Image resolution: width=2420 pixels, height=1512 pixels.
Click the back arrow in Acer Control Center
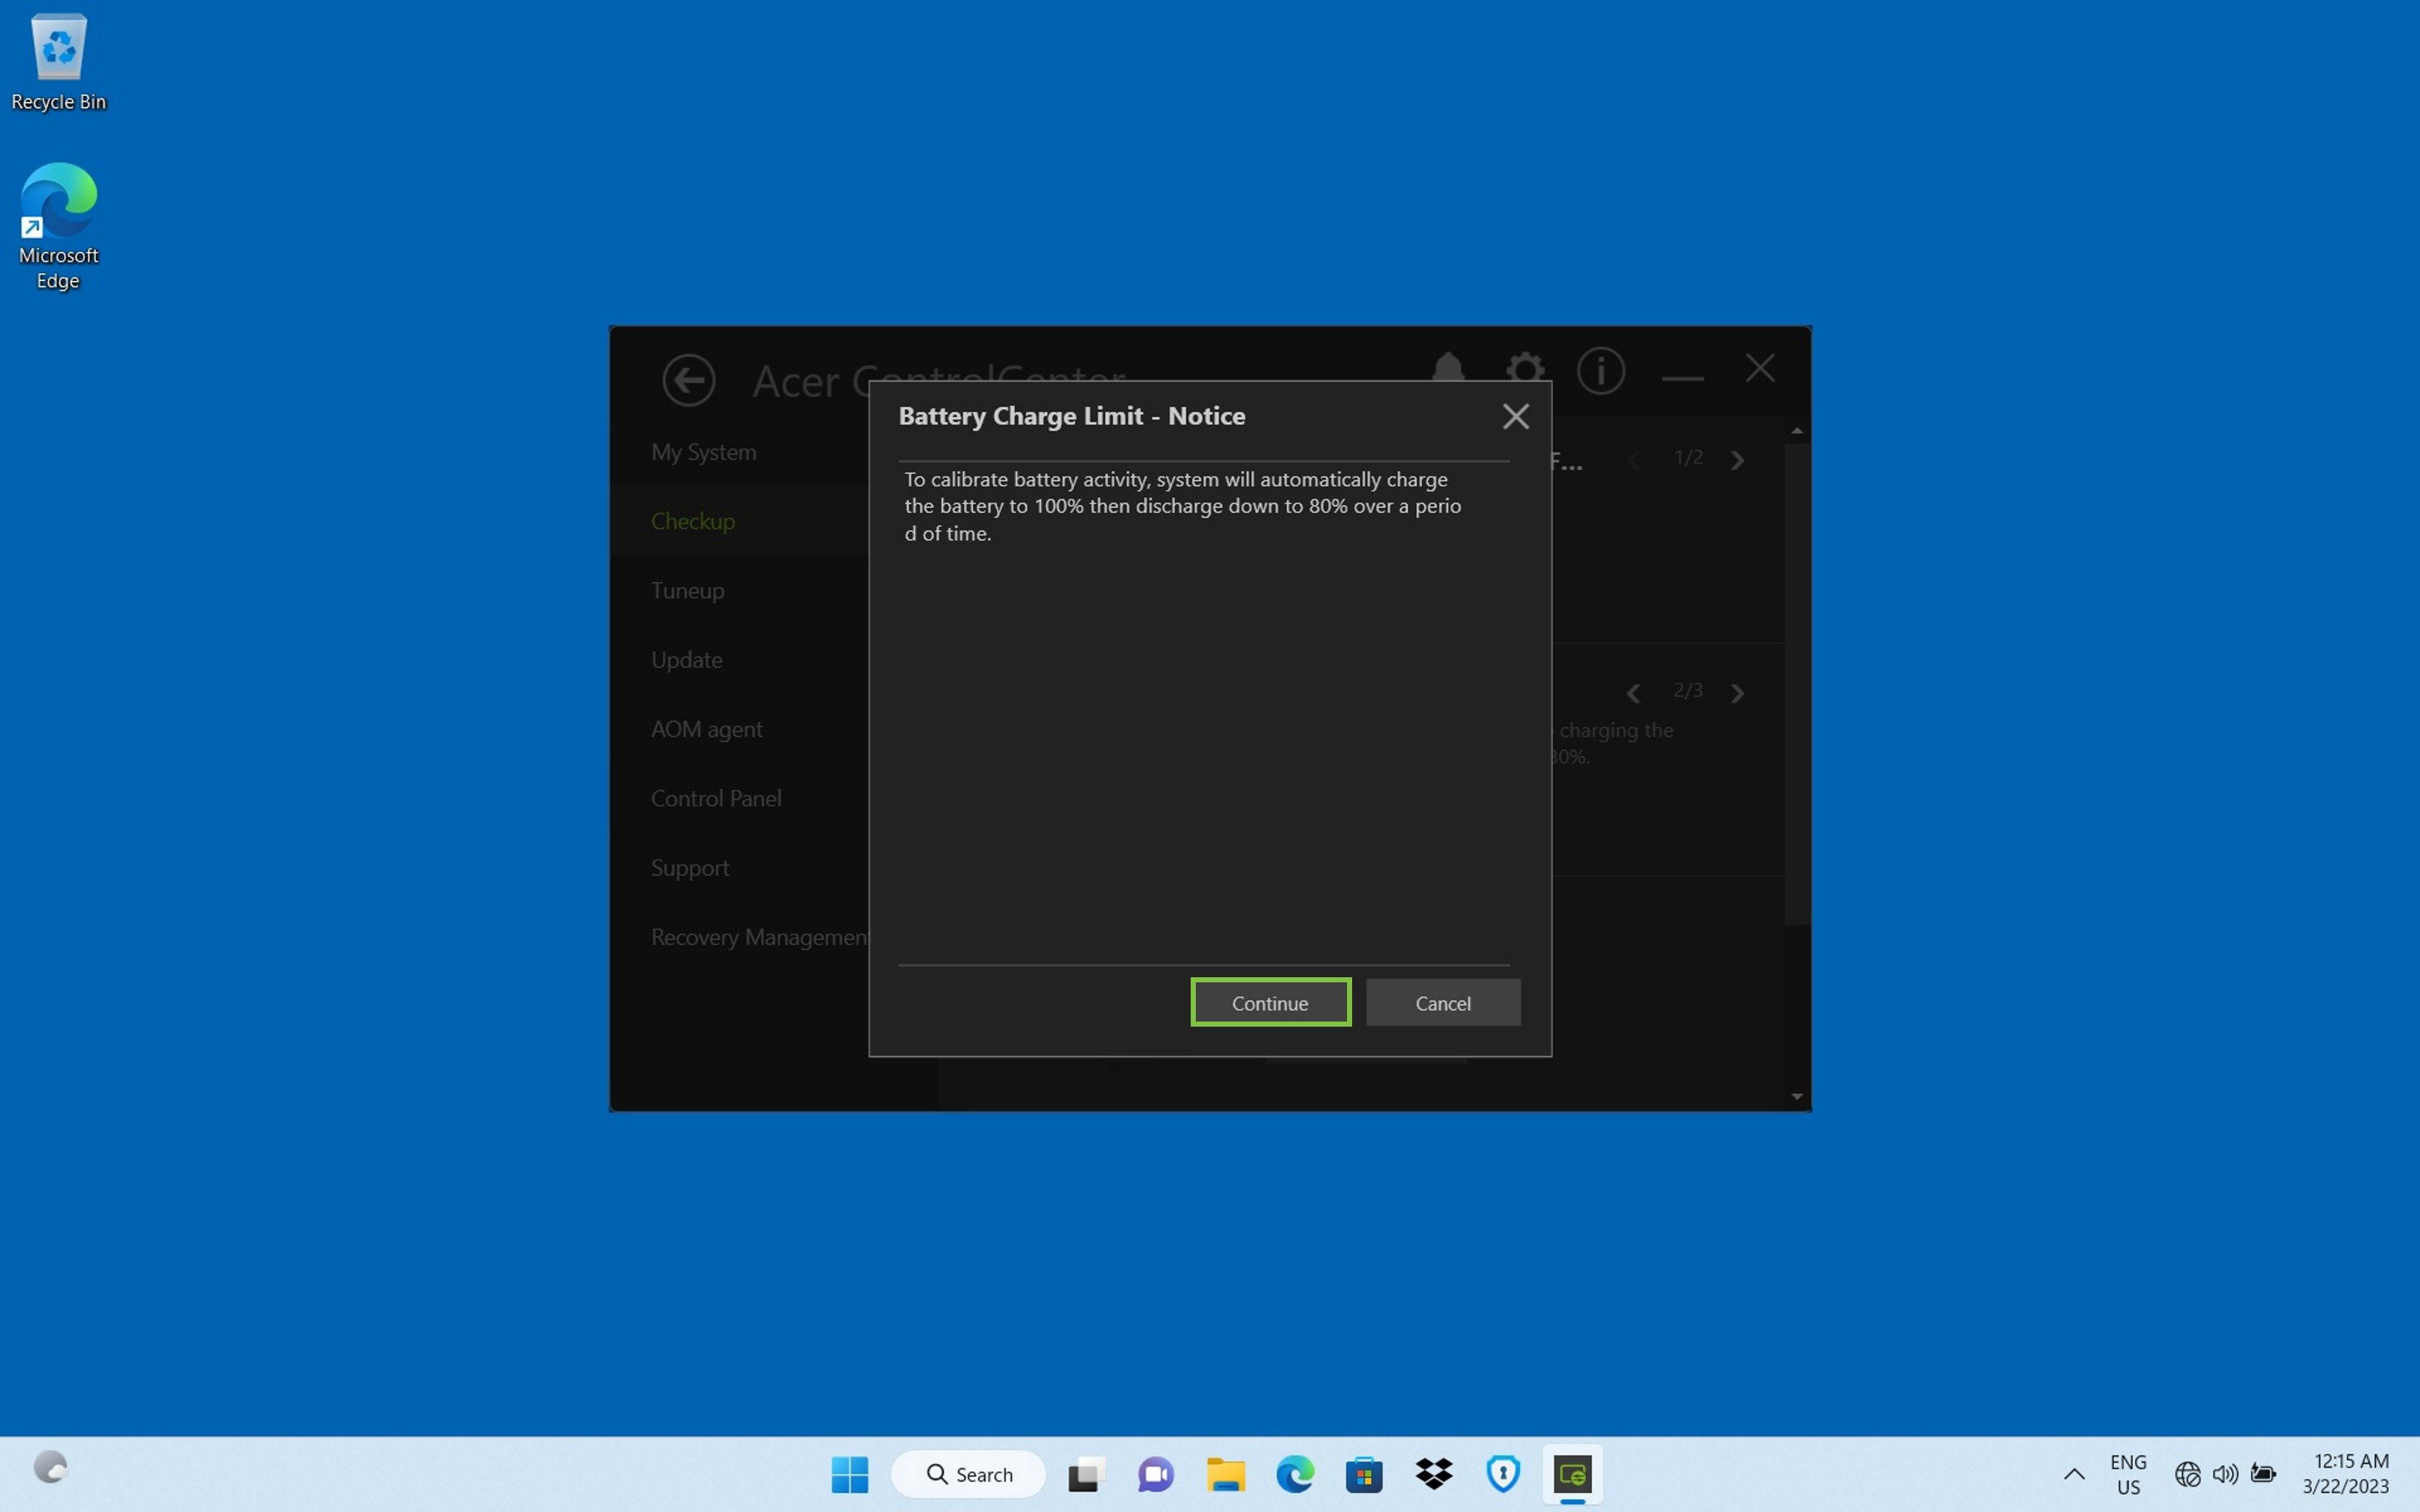688,380
